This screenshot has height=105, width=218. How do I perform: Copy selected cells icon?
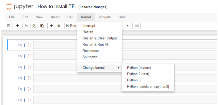click(34, 26)
